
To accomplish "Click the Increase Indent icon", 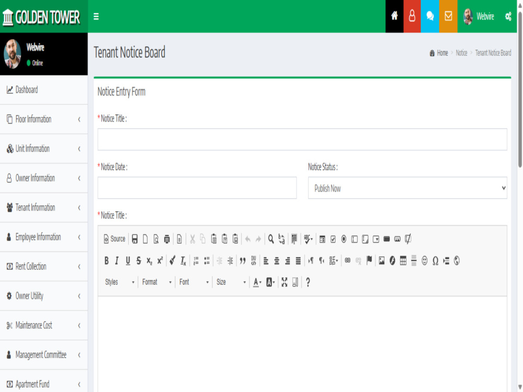I will pos(230,261).
